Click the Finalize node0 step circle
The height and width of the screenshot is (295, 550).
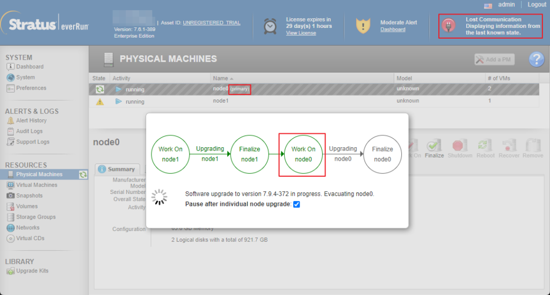coord(382,154)
